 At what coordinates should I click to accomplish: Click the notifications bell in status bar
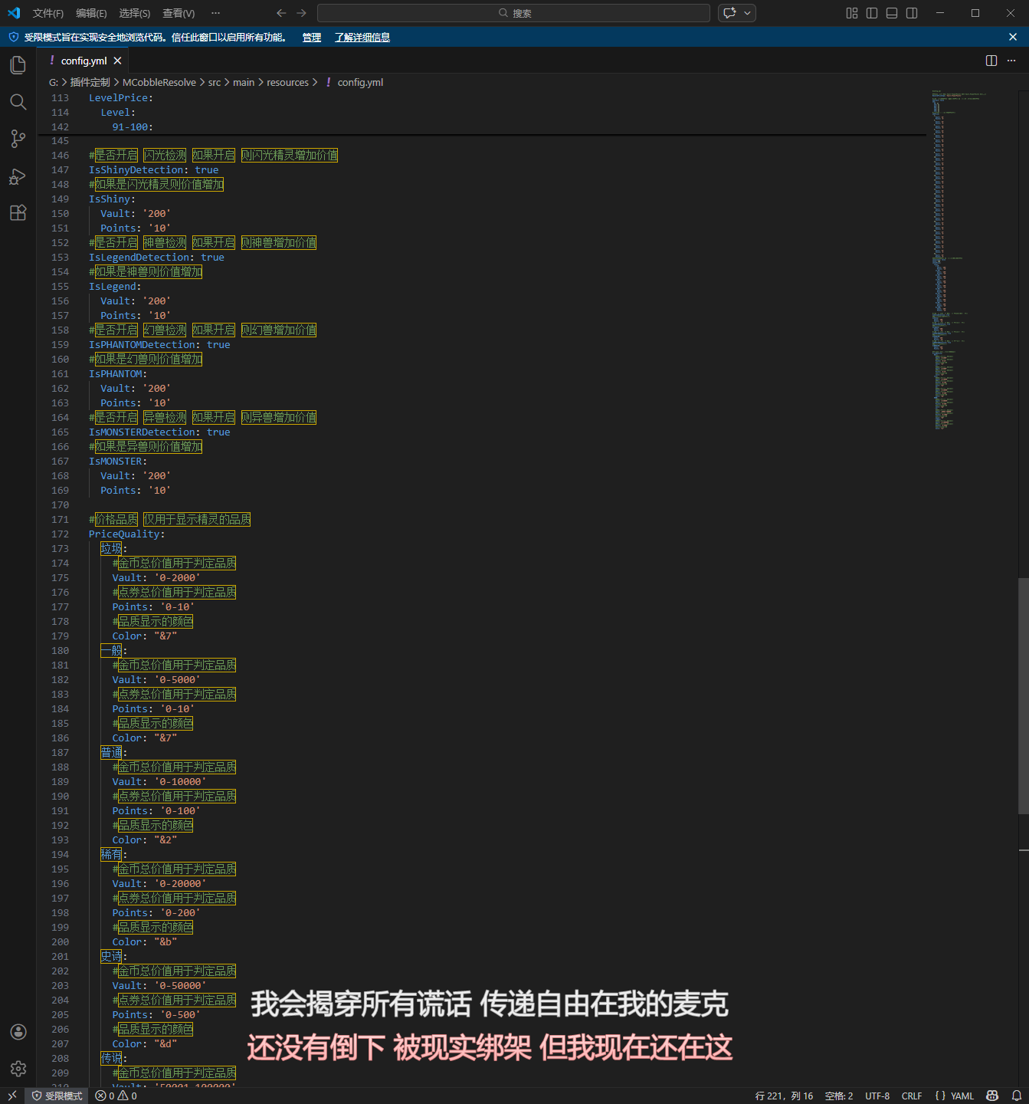(x=1017, y=1096)
